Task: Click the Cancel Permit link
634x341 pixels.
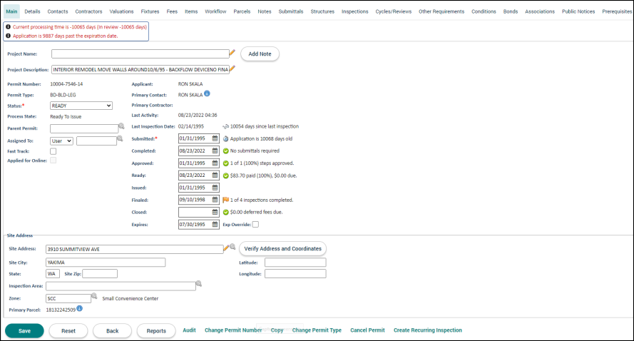Action: [x=367, y=330]
